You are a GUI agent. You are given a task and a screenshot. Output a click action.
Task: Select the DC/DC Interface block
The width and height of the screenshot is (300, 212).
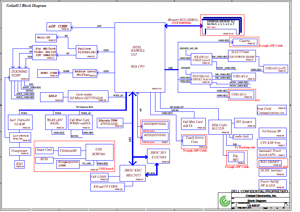coord(273,172)
